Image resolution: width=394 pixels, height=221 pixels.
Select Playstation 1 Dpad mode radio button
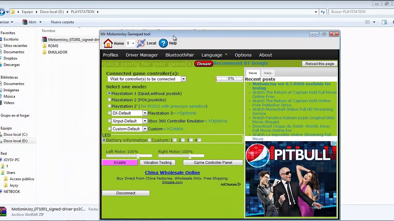[109, 93]
